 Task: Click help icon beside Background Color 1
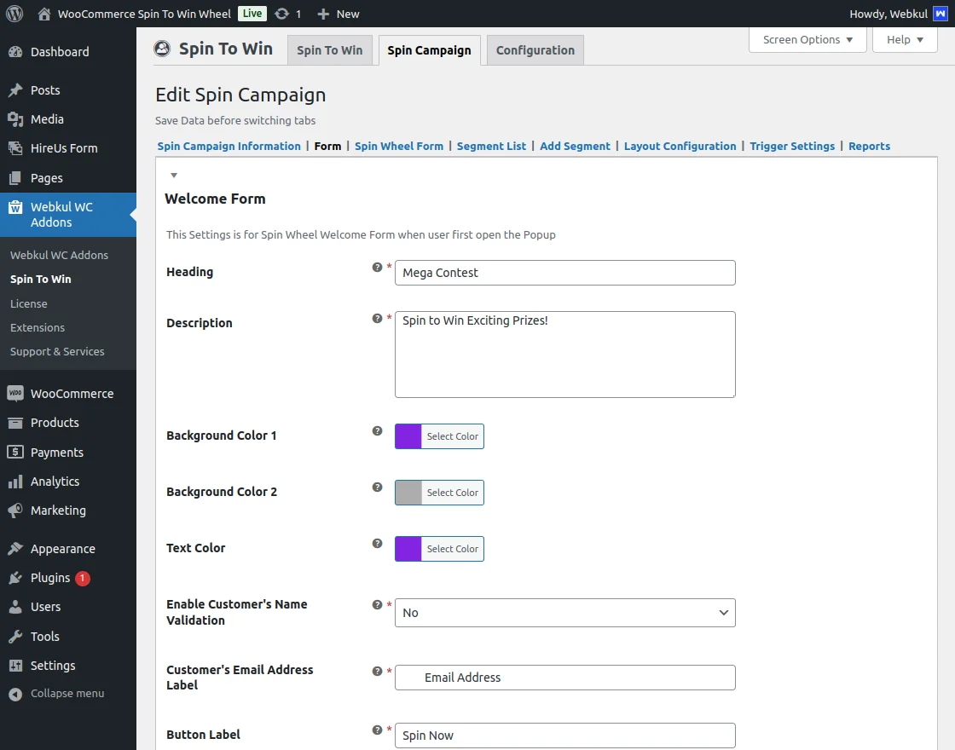[377, 431]
